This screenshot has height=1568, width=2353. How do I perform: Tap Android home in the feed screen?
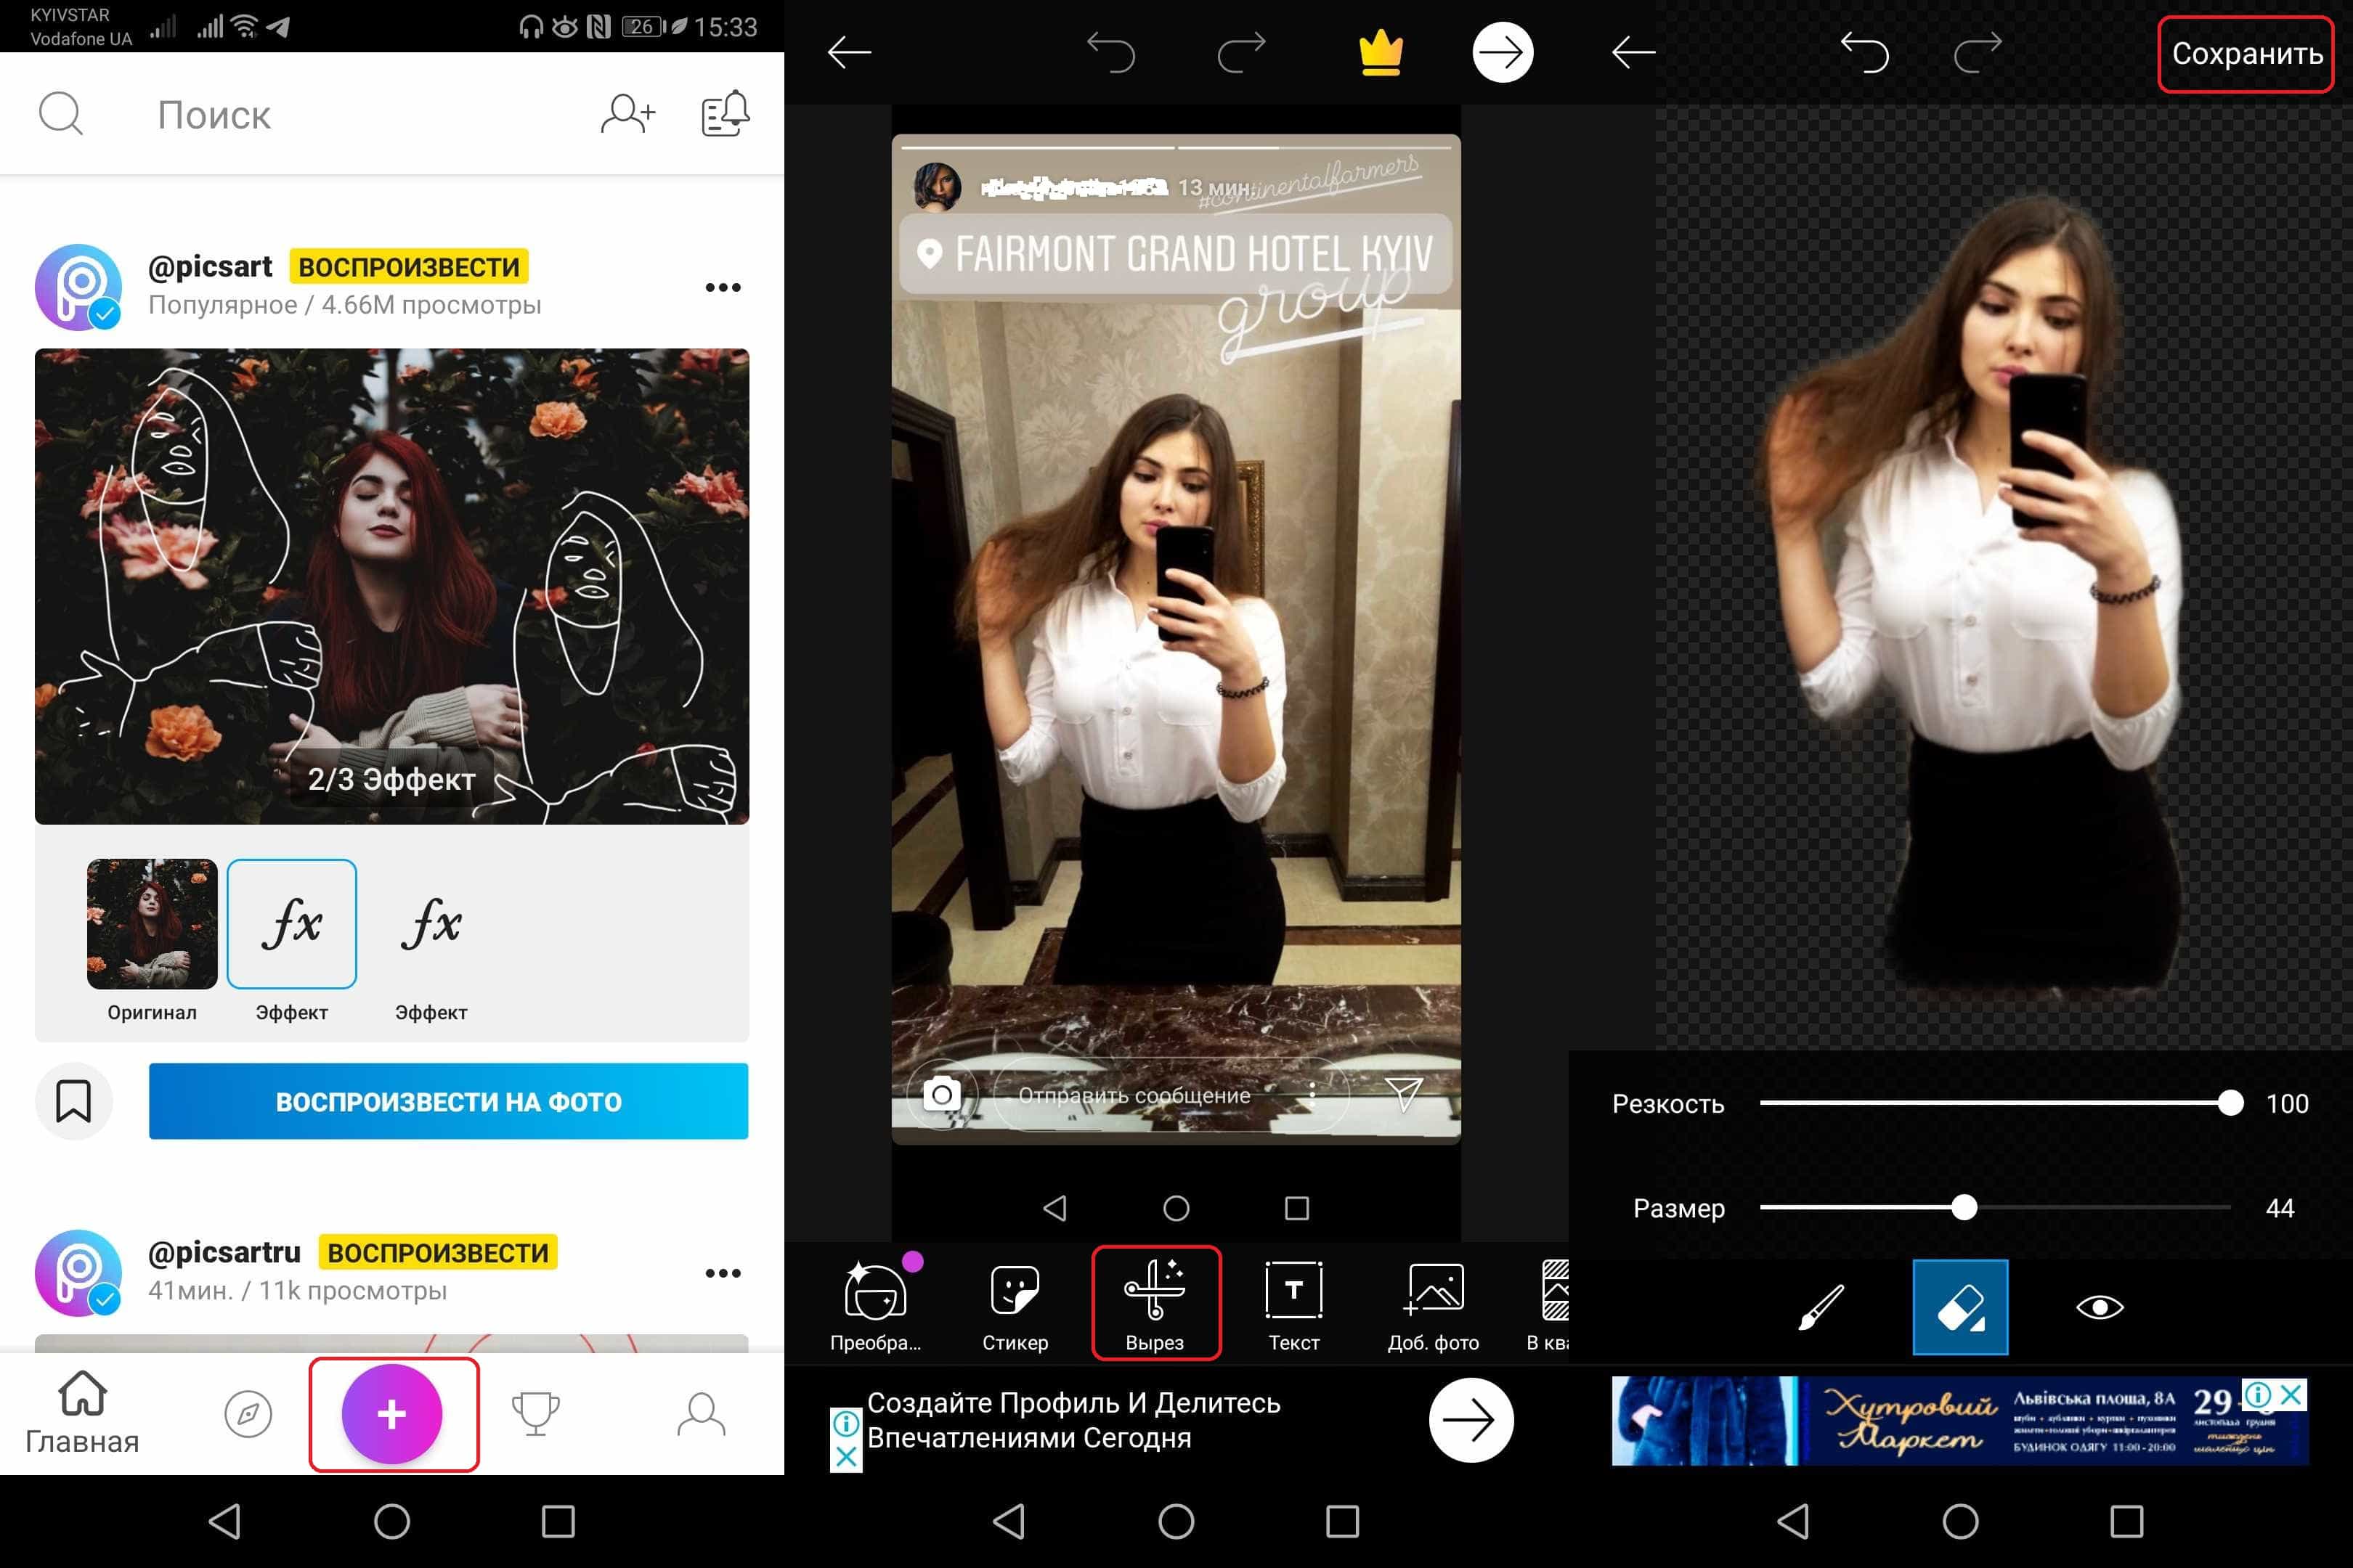[392, 1521]
